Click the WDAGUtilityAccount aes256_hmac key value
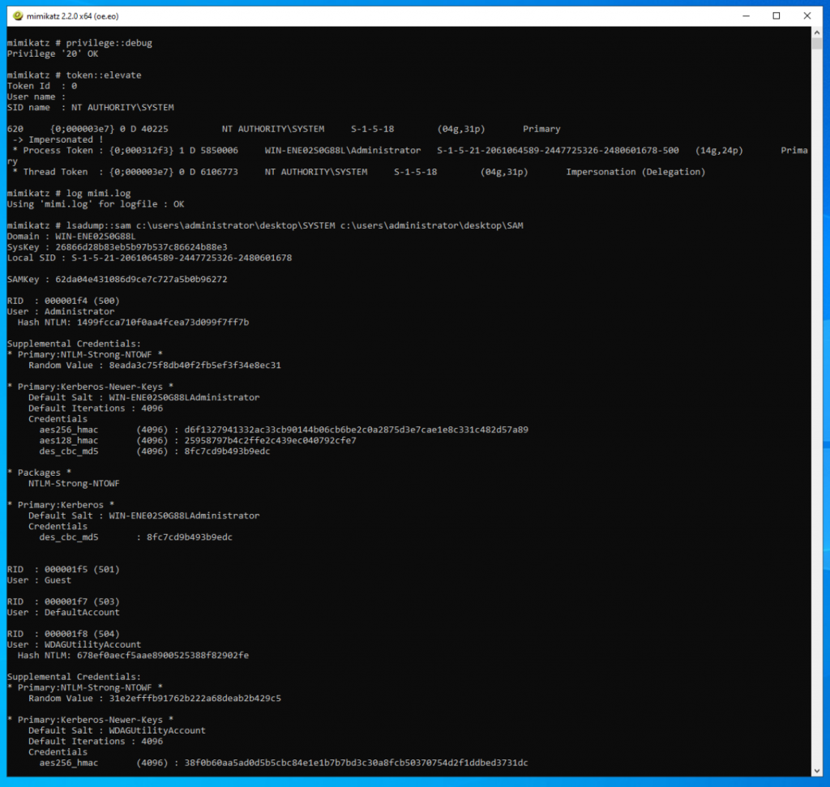This screenshot has width=830, height=787. 357,763
